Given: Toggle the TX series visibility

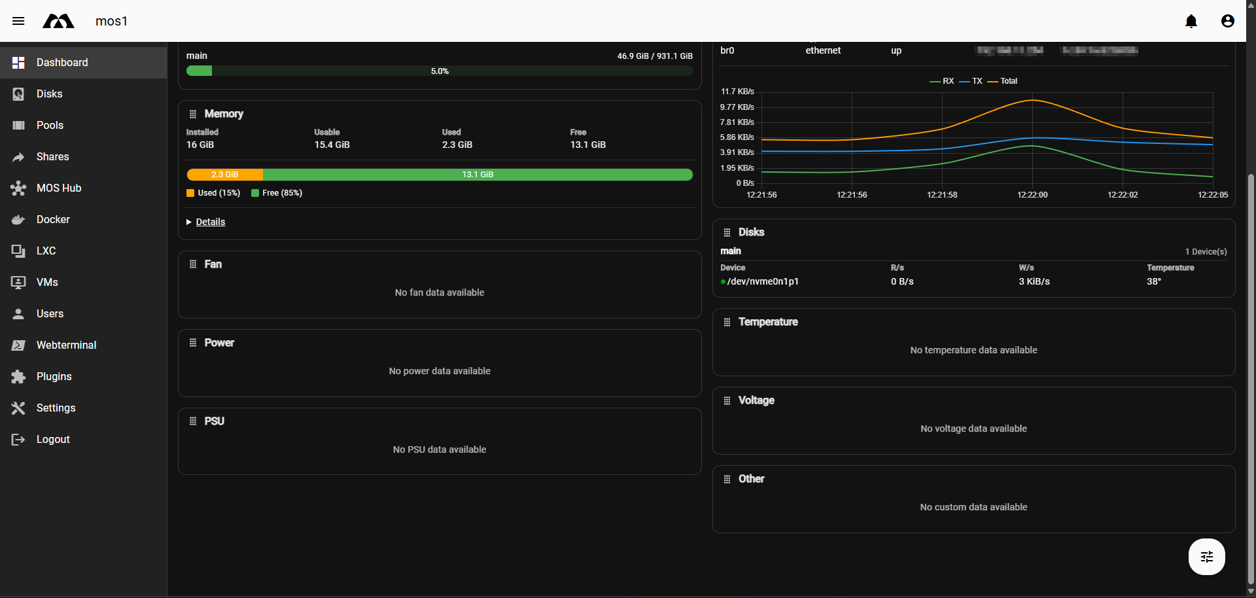Looking at the screenshot, I should (x=973, y=81).
